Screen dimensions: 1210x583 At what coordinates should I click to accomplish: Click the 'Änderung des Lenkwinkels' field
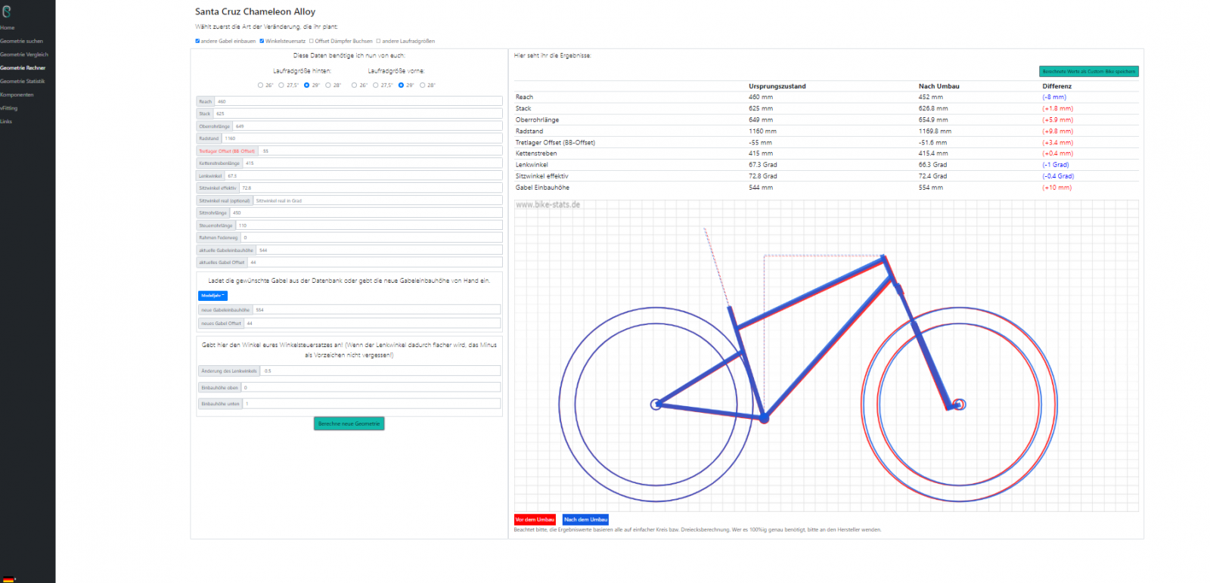pyautogui.click(x=379, y=371)
